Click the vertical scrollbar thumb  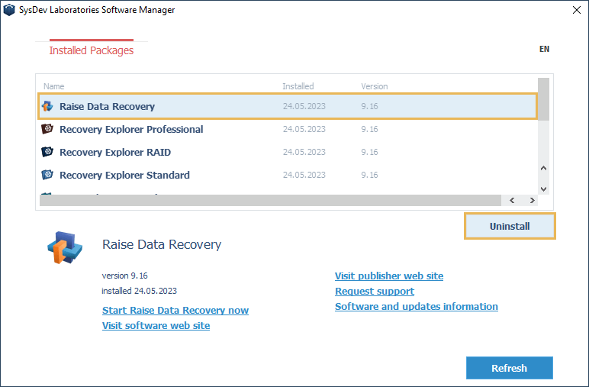tap(543, 99)
